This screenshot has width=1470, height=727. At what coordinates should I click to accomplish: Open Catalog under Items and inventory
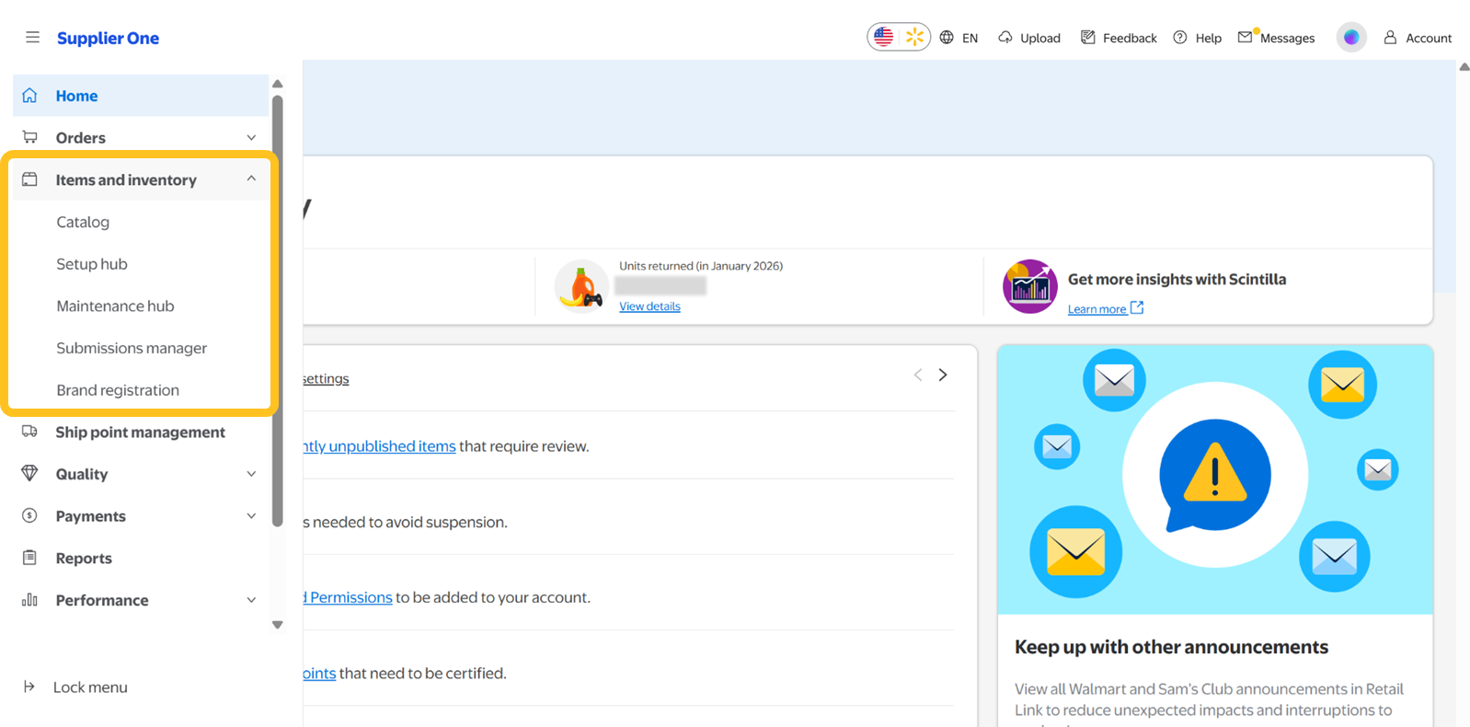point(83,222)
